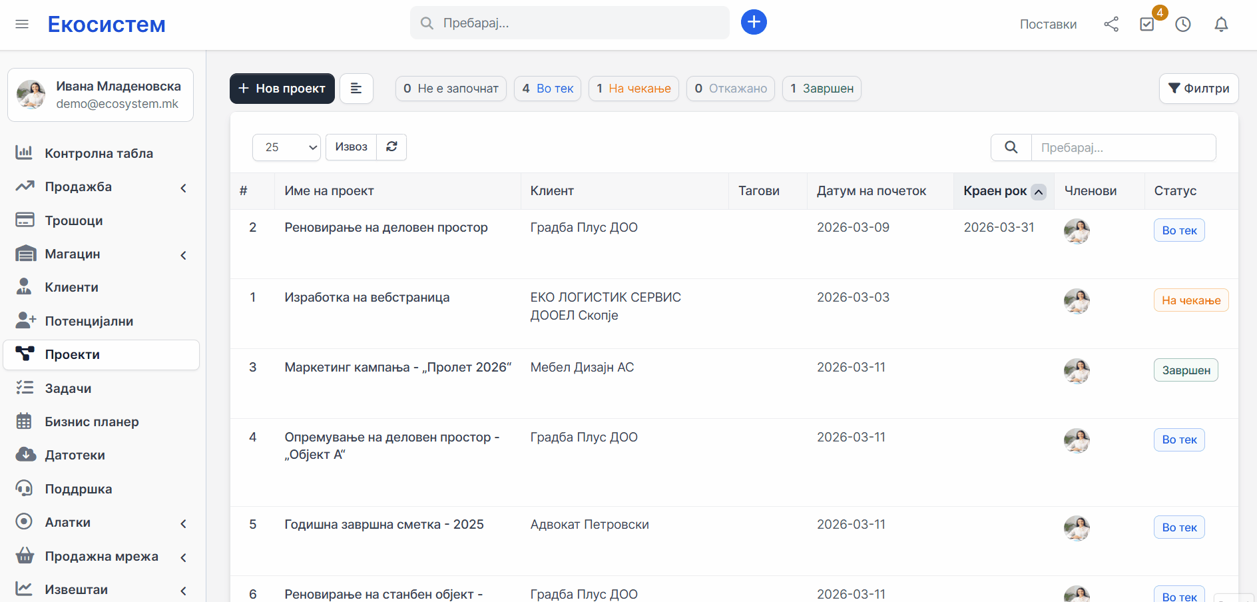Open the share icon in header
This screenshot has width=1257, height=602.
pos(1111,24)
